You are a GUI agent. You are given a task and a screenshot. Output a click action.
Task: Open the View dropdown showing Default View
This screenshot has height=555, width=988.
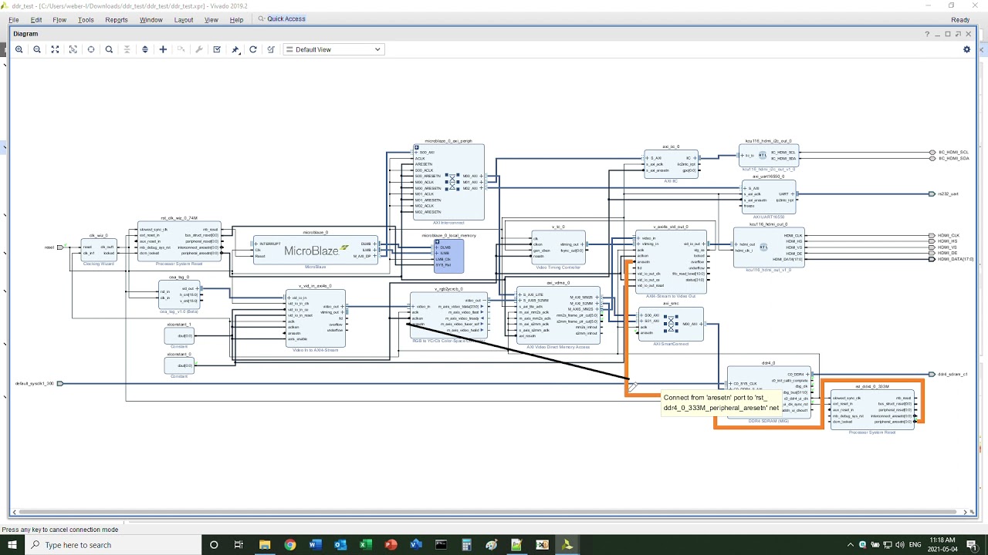(333, 49)
